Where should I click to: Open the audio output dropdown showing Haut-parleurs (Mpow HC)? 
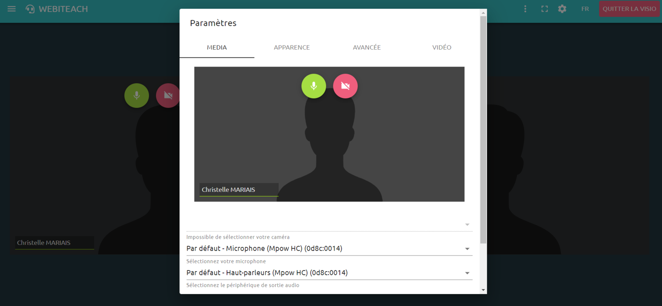tap(329, 273)
